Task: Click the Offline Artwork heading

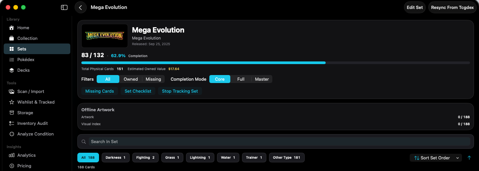Action: 98,110
